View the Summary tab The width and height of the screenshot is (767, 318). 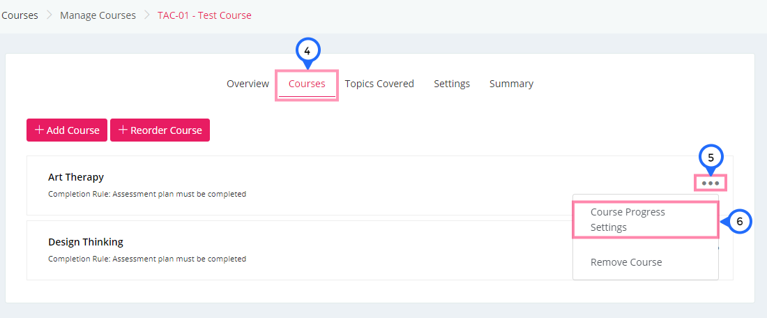click(x=511, y=84)
